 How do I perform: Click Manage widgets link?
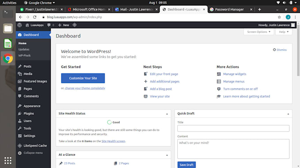(x=235, y=74)
